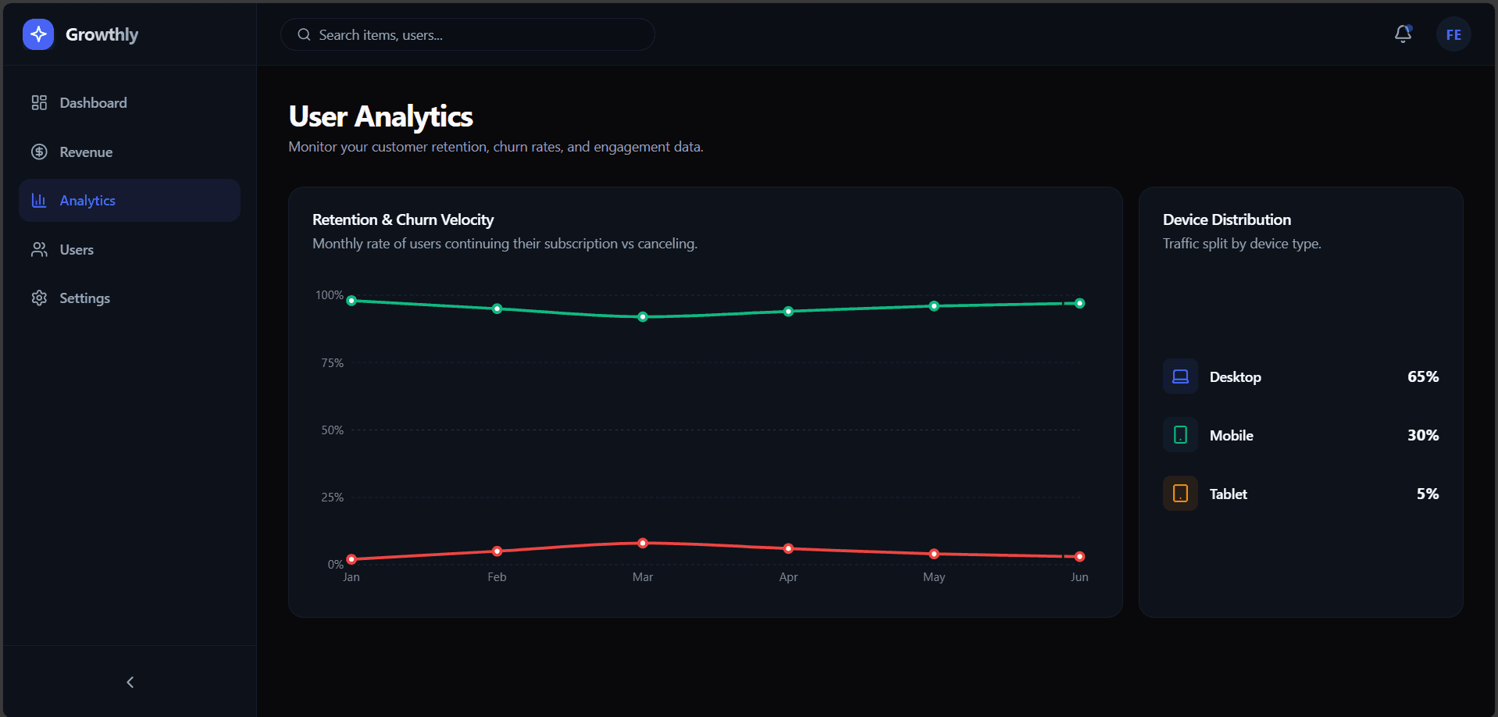
Task: Click the Settings gear icon
Action: (x=39, y=298)
